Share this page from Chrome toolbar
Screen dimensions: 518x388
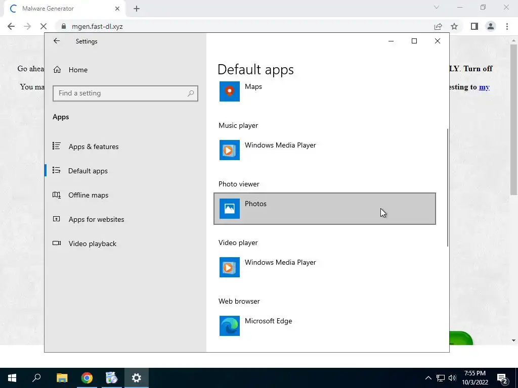[x=438, y=26]
